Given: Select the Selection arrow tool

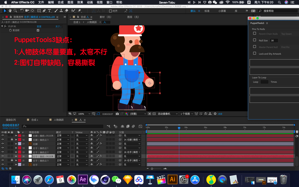Looking at the screenshot, I should pos(5,11).
